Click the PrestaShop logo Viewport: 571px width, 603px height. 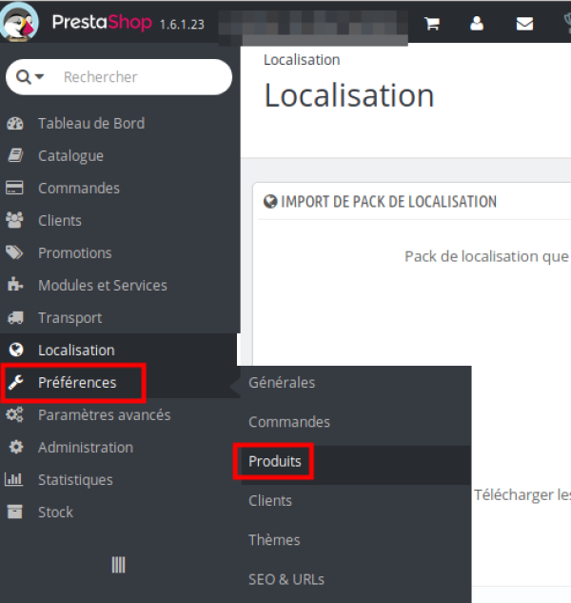point(23,22)
